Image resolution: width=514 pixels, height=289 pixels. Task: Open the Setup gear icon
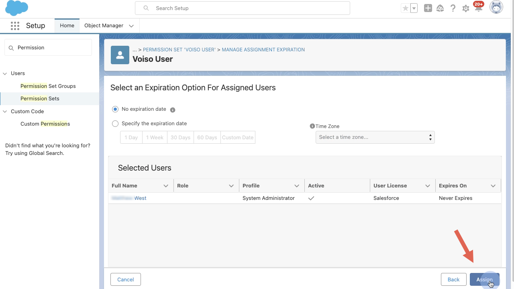coord(466,8)
